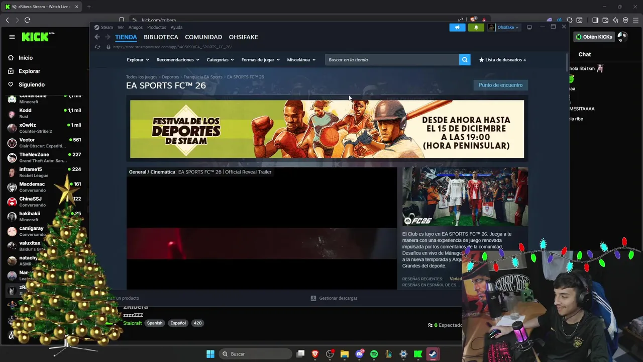Expand the Explorar store dropdown
The width and height of the screenshot is (643, 362).
[x=138, y=60]
